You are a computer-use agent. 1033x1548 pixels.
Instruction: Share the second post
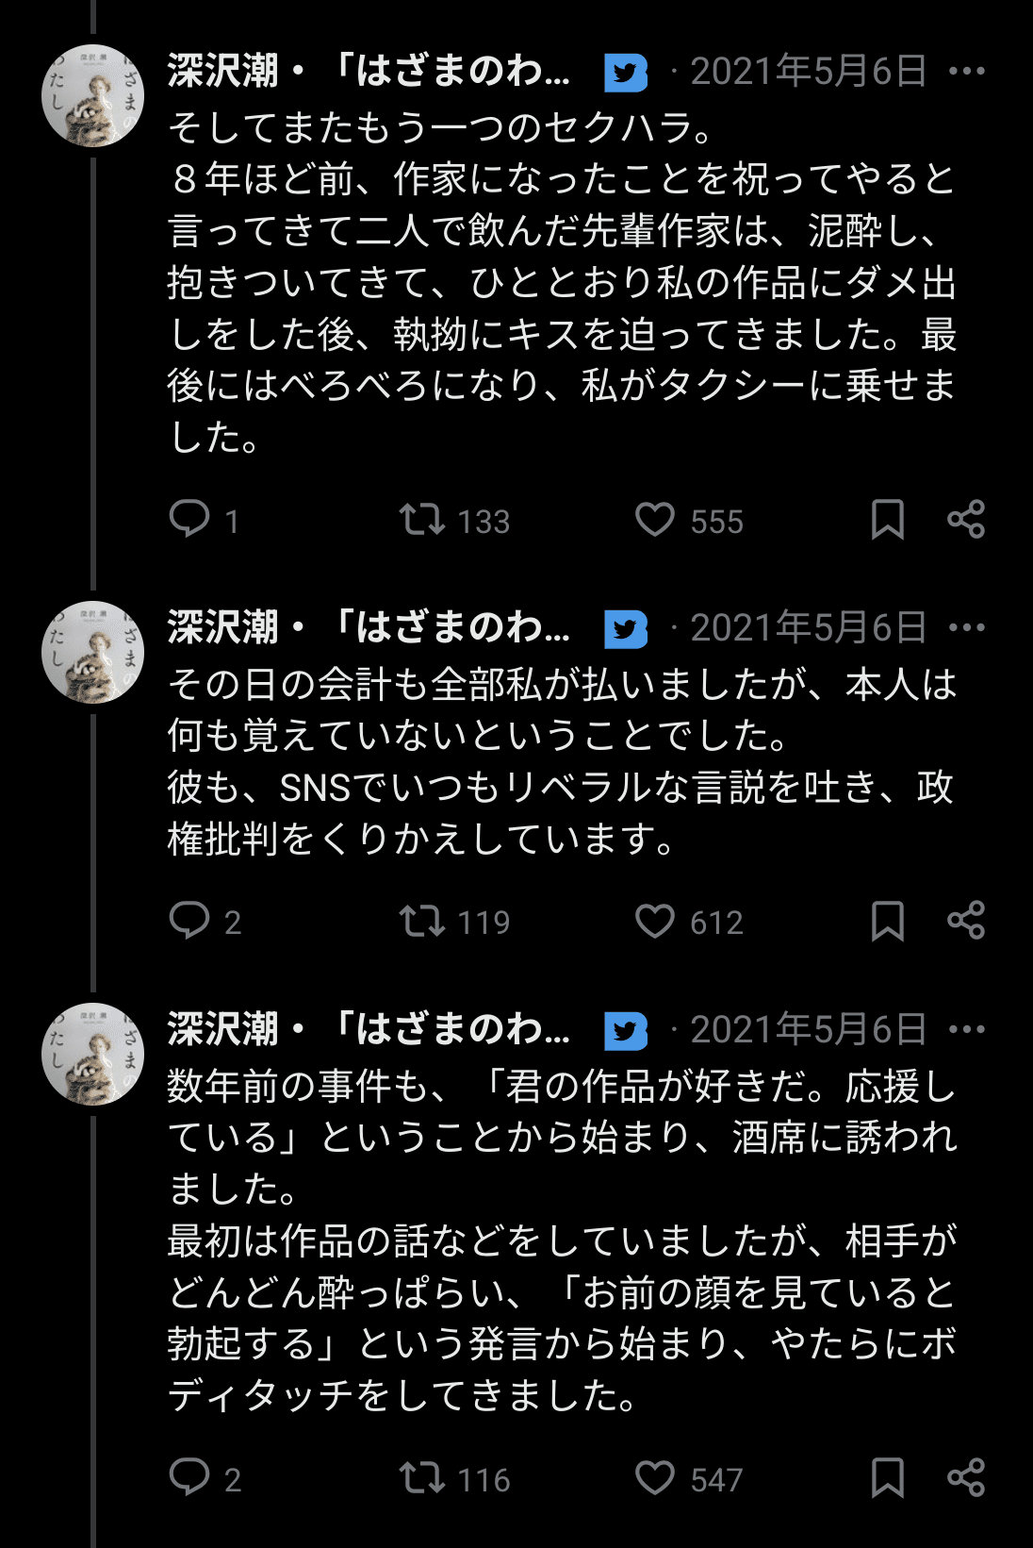966,920
